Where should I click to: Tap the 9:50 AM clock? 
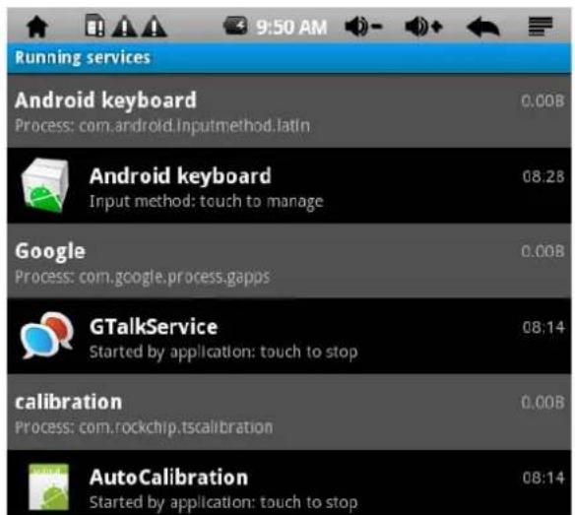coord(291,28)
